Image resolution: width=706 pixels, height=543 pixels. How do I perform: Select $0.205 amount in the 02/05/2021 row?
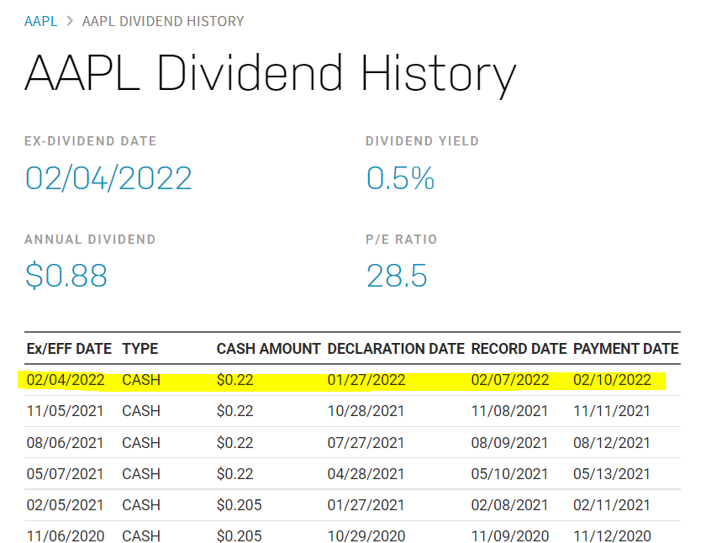239,505
